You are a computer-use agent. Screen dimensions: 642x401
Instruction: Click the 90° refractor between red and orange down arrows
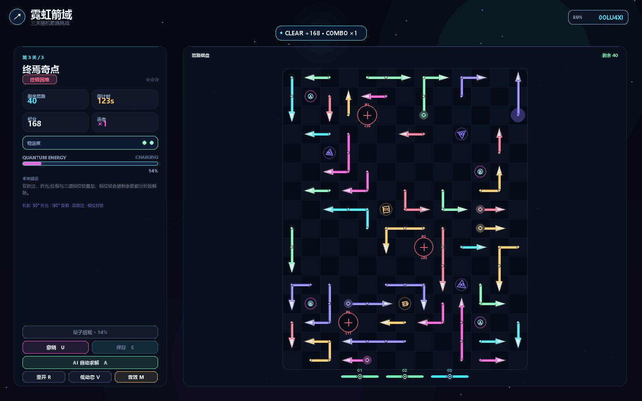[461, 285]
